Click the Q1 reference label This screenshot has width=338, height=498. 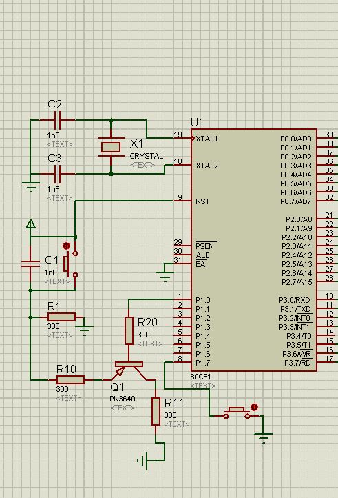click(117, 387)
